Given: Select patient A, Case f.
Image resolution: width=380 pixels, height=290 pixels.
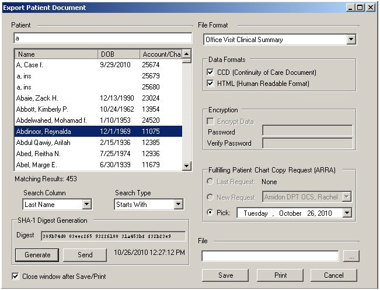Looking at the screenshot, I should (98, 65).
